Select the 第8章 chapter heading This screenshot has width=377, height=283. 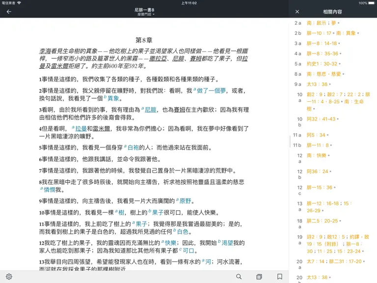(144, 40)
